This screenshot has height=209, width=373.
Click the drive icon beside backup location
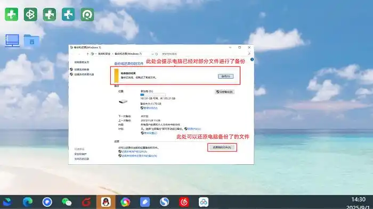click(123, 102)
